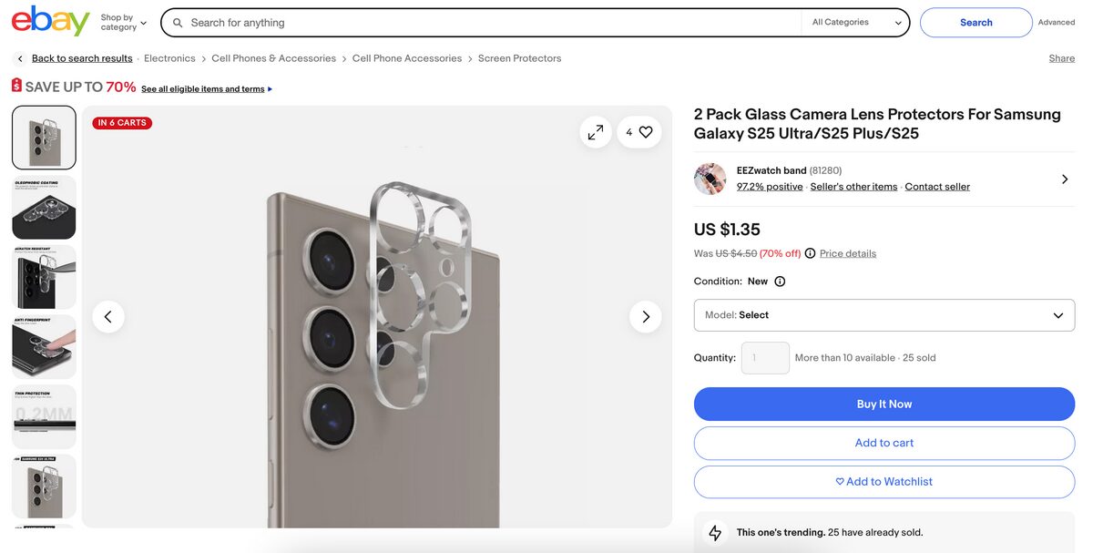
Task: Open the All Categories dropdown
Action: pos(854,22)
